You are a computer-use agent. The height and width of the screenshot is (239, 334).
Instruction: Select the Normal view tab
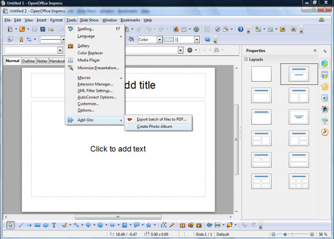click(x=12, y=61)
